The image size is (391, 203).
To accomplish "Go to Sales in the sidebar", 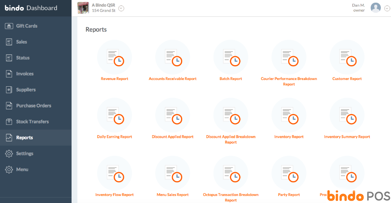I will pyautogui.click(x=22, y=42).
